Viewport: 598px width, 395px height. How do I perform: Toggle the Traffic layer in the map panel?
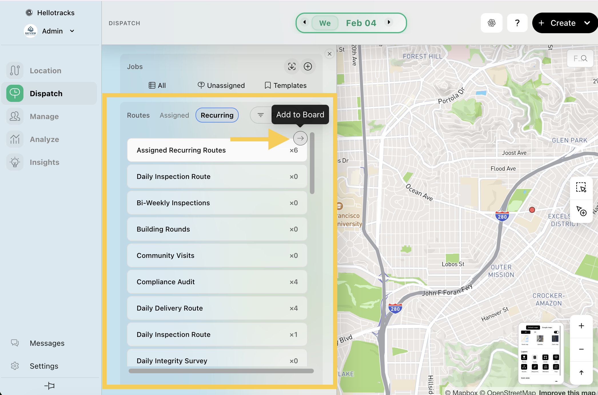535,357
